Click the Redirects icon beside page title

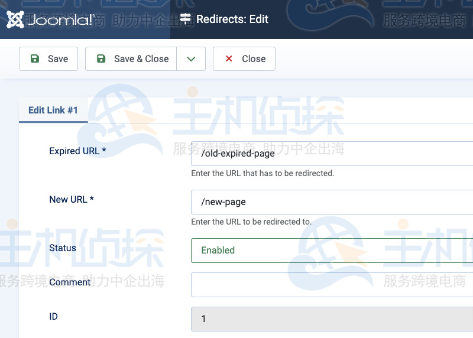[186, 19]
